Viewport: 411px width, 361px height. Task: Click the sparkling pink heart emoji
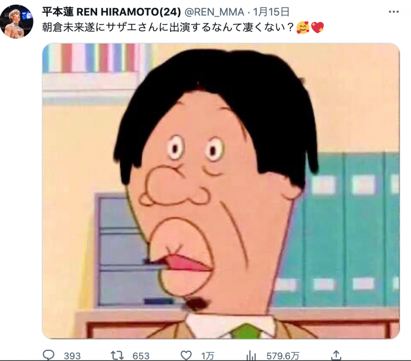(317, 28)
